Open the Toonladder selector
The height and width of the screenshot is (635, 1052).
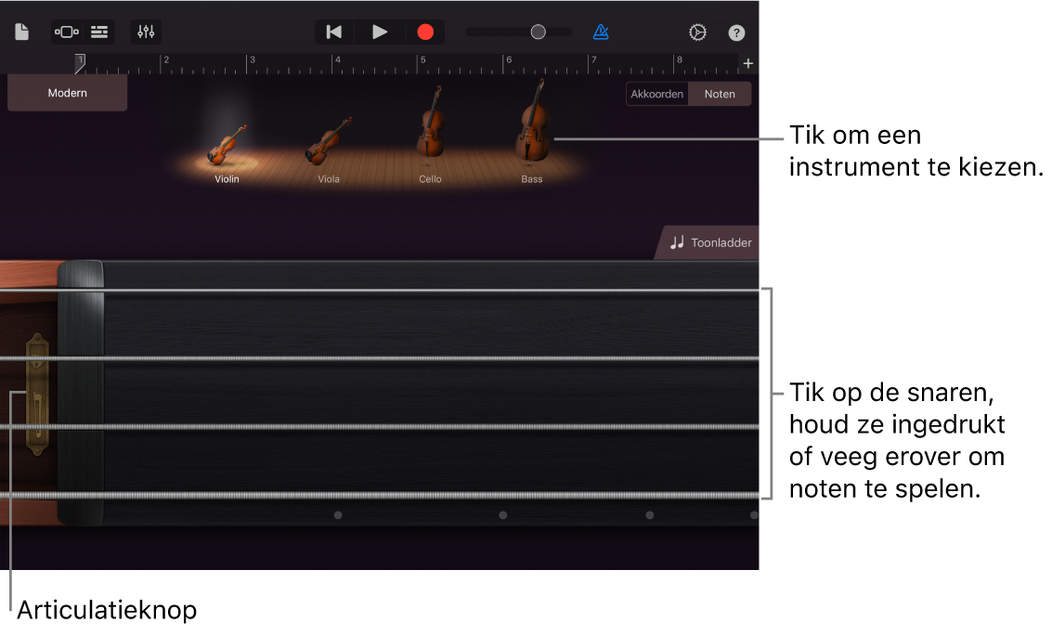point(711,242)
